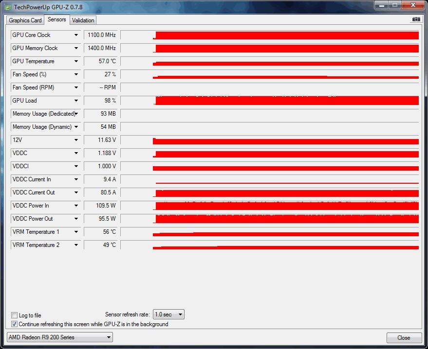
Task: Click the 1400.0 MHz memory clock value
Action: (x=101, y=48)
